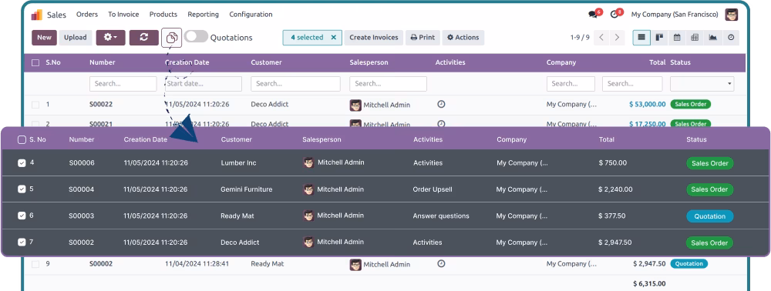
Task: Click the Create Invoices button
Action: pyautogui.click(x=374, y=37)
